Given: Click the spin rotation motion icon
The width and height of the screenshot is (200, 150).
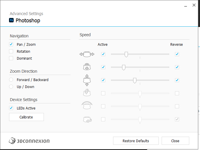Looking at the screenshot, I should [x=87, y=119].
